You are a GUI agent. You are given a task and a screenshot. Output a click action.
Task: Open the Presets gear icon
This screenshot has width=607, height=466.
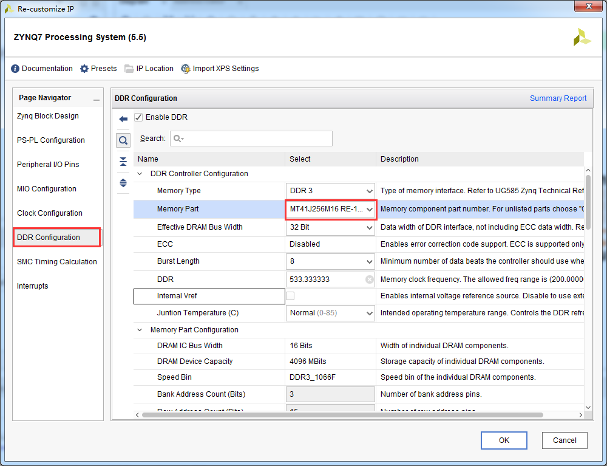[x=84, y=69]
